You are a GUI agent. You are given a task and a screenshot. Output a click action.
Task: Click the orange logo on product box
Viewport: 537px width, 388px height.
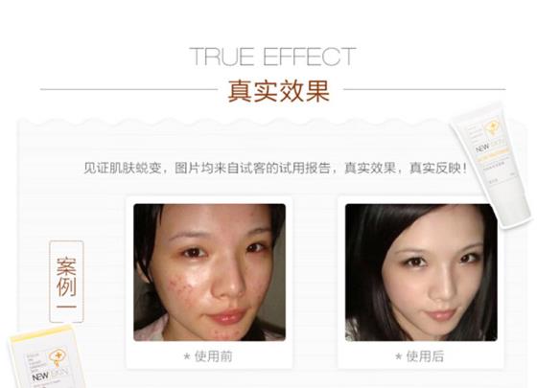pyautogui.click(x=57, y=357)
